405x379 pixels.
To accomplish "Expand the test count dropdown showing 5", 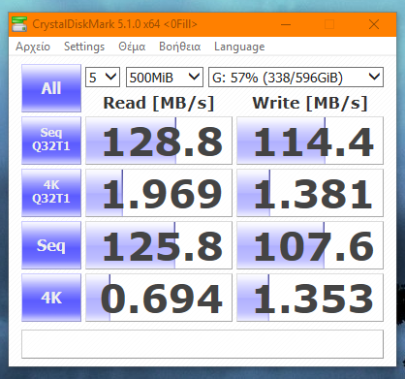I will [103, 78].
